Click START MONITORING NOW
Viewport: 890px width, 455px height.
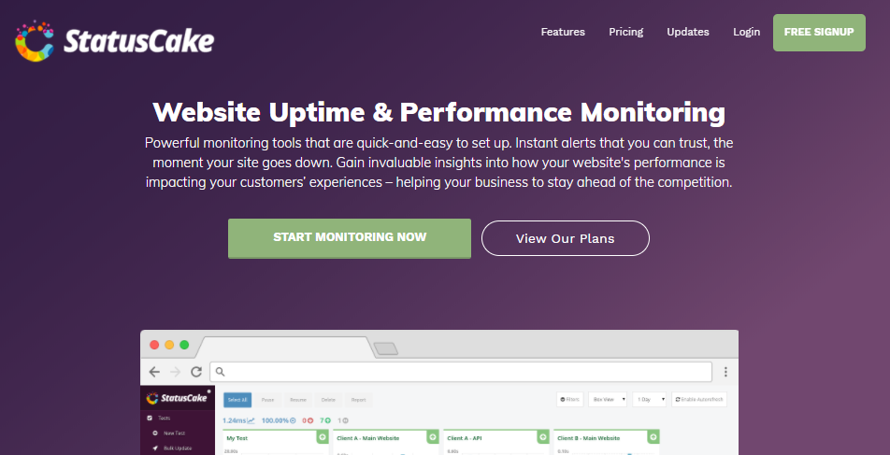[x=349, y=237]
